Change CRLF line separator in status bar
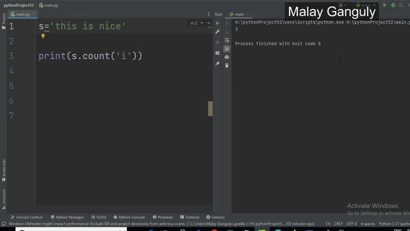Image resolution: width=410 pixels, height=231 pixels. (x=338, y=224)
